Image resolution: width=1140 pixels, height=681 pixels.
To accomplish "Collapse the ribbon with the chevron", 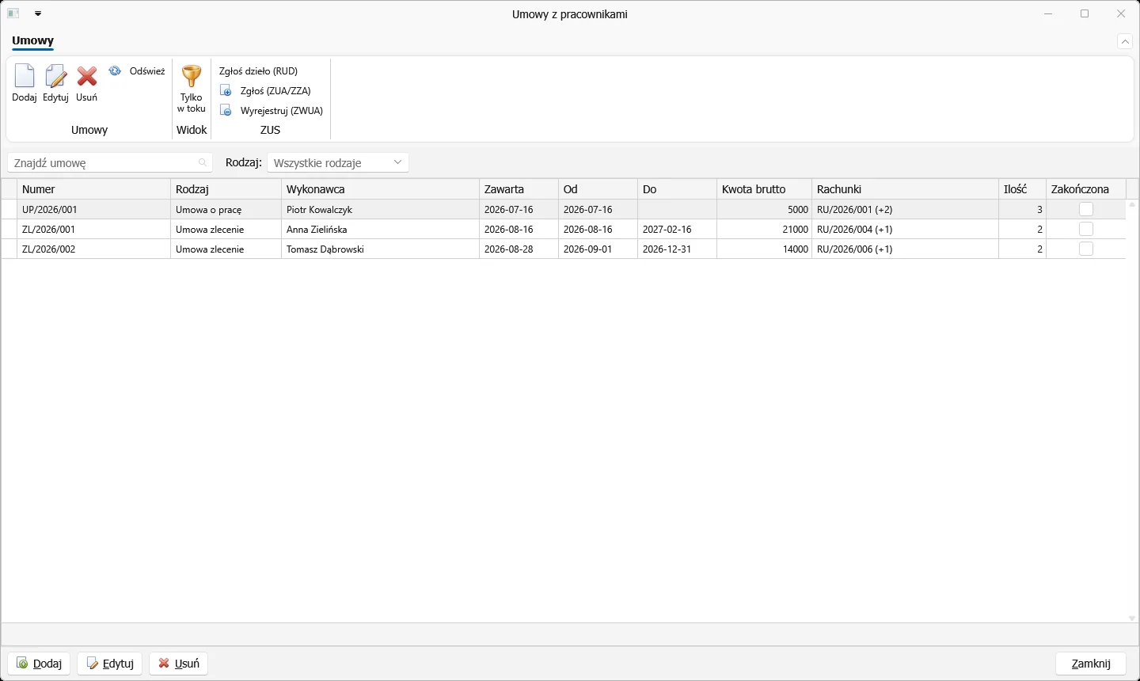I will [x=1125, y=41].
